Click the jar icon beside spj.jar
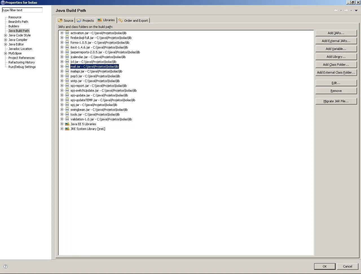The image size is (361, 274). (x=67, y=105)
